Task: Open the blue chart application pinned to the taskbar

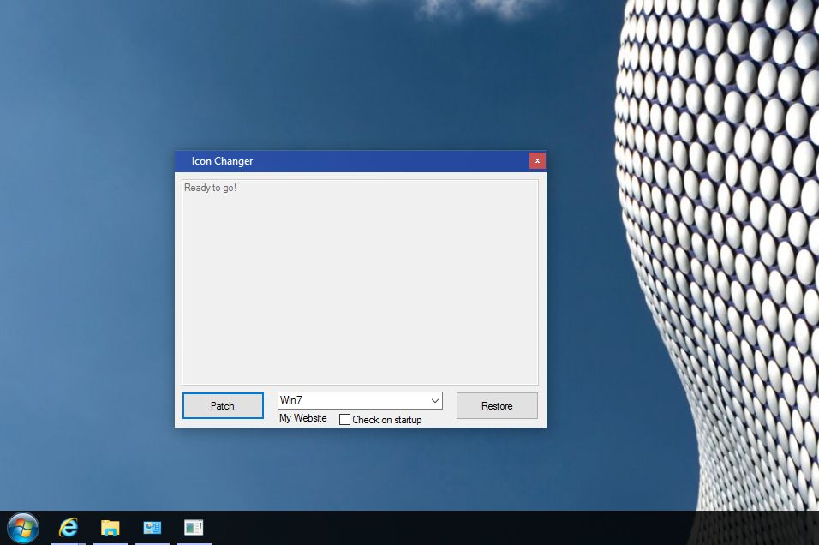Action: click(152, 528)
